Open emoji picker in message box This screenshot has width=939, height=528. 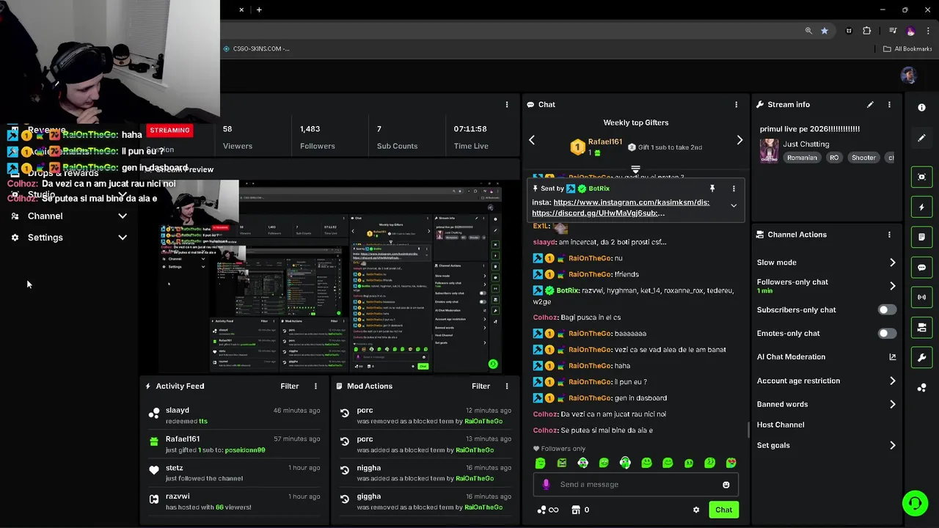[x=726, y=485]
